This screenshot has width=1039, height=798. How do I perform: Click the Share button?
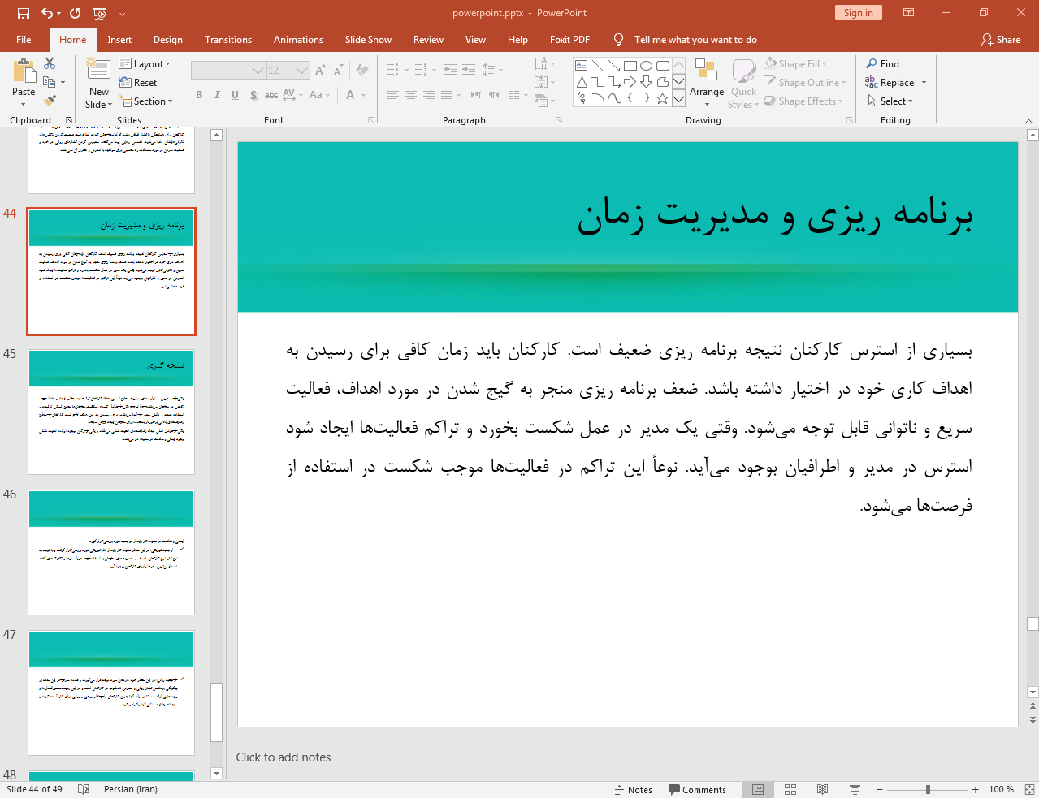[1001, 40]
